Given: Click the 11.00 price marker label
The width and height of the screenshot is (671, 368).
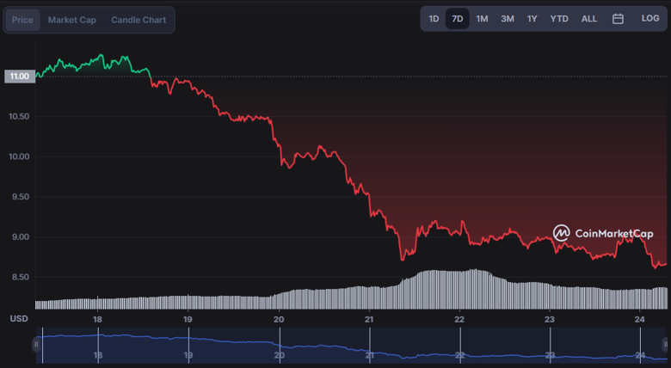Looking at the screenshot, I should [18, 77].
